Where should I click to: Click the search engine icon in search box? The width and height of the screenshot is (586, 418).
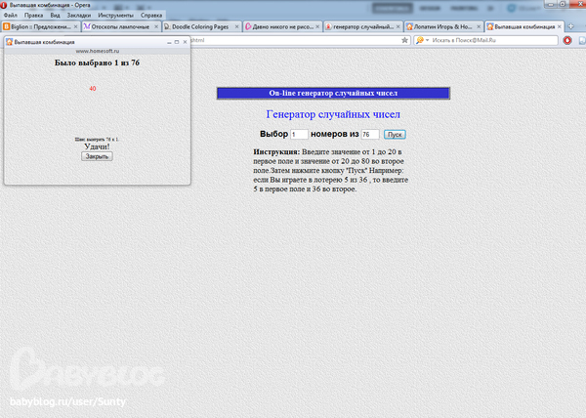pyautogui.click(x=420, y=41)
